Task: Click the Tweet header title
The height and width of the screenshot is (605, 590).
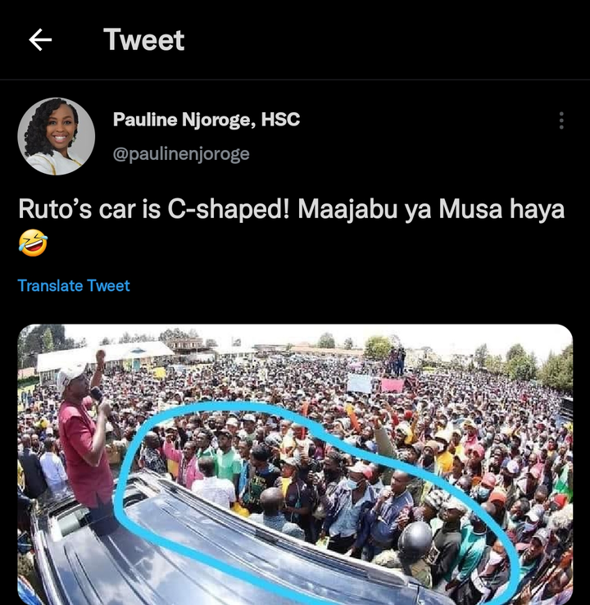Action: point(144,39)
